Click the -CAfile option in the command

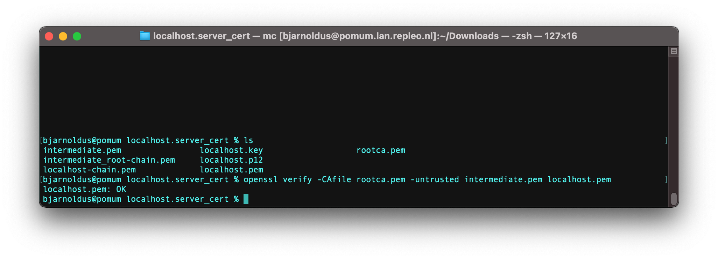pyautogui.click(x=334, y=179)
